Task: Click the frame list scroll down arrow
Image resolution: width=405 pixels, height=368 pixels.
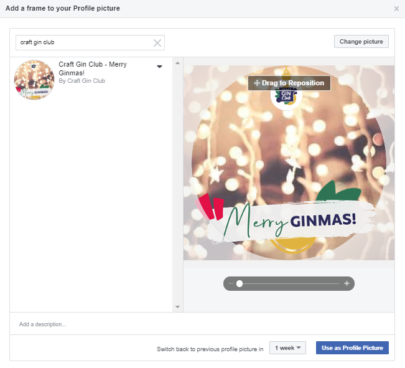Action: point(177,307)
